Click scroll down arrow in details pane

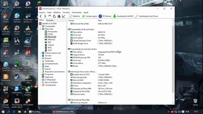173,103
